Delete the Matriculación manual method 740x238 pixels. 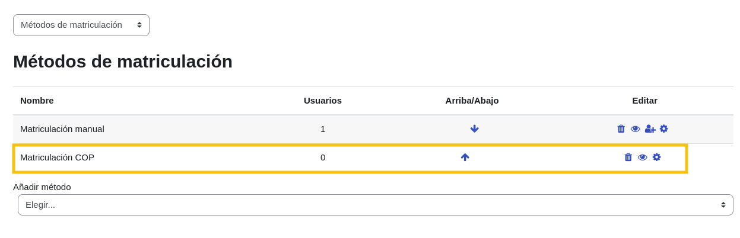tap(621, 129)
